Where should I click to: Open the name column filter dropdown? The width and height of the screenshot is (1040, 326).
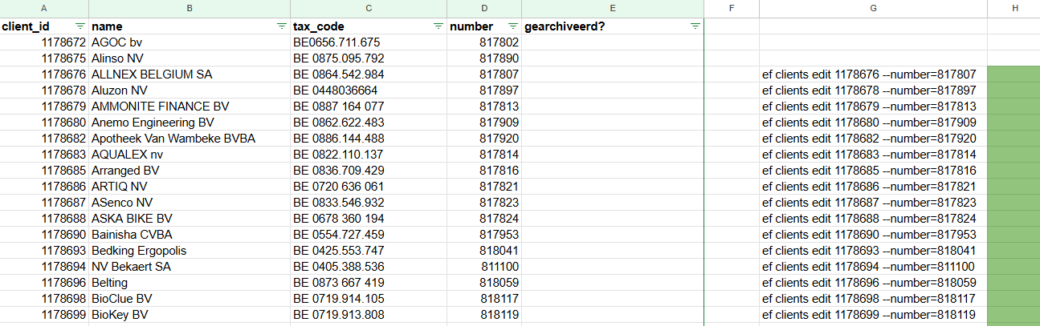click(x=282, y=26)
